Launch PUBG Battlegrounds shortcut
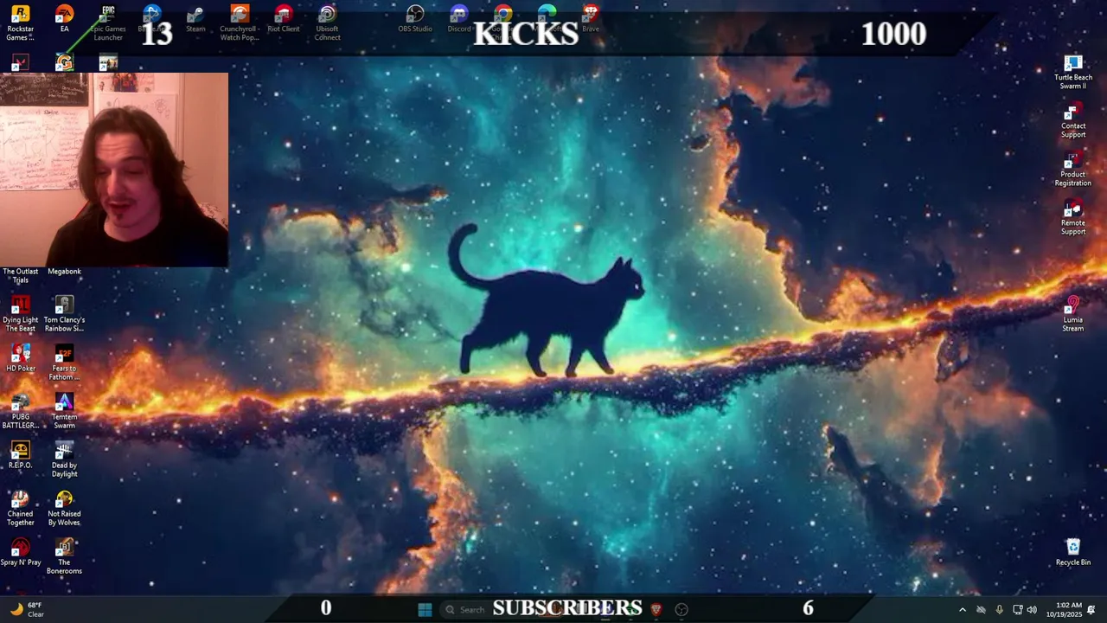Screen dimensions: 1107x623 [20, 411]
